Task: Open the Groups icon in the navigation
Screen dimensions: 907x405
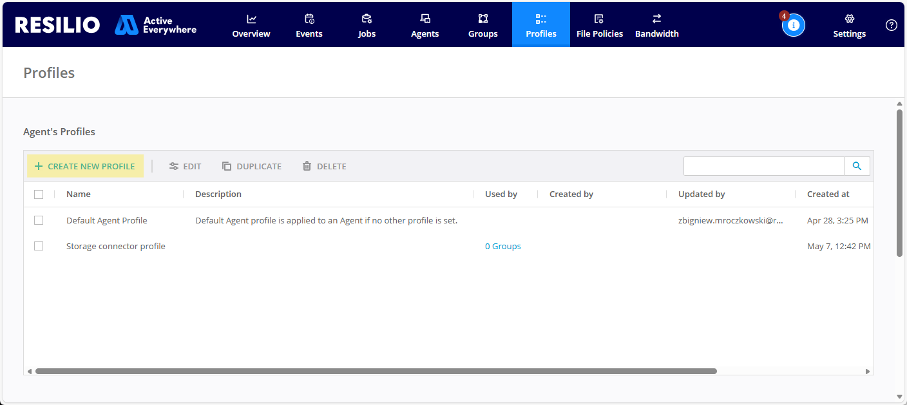Action: 482,19
